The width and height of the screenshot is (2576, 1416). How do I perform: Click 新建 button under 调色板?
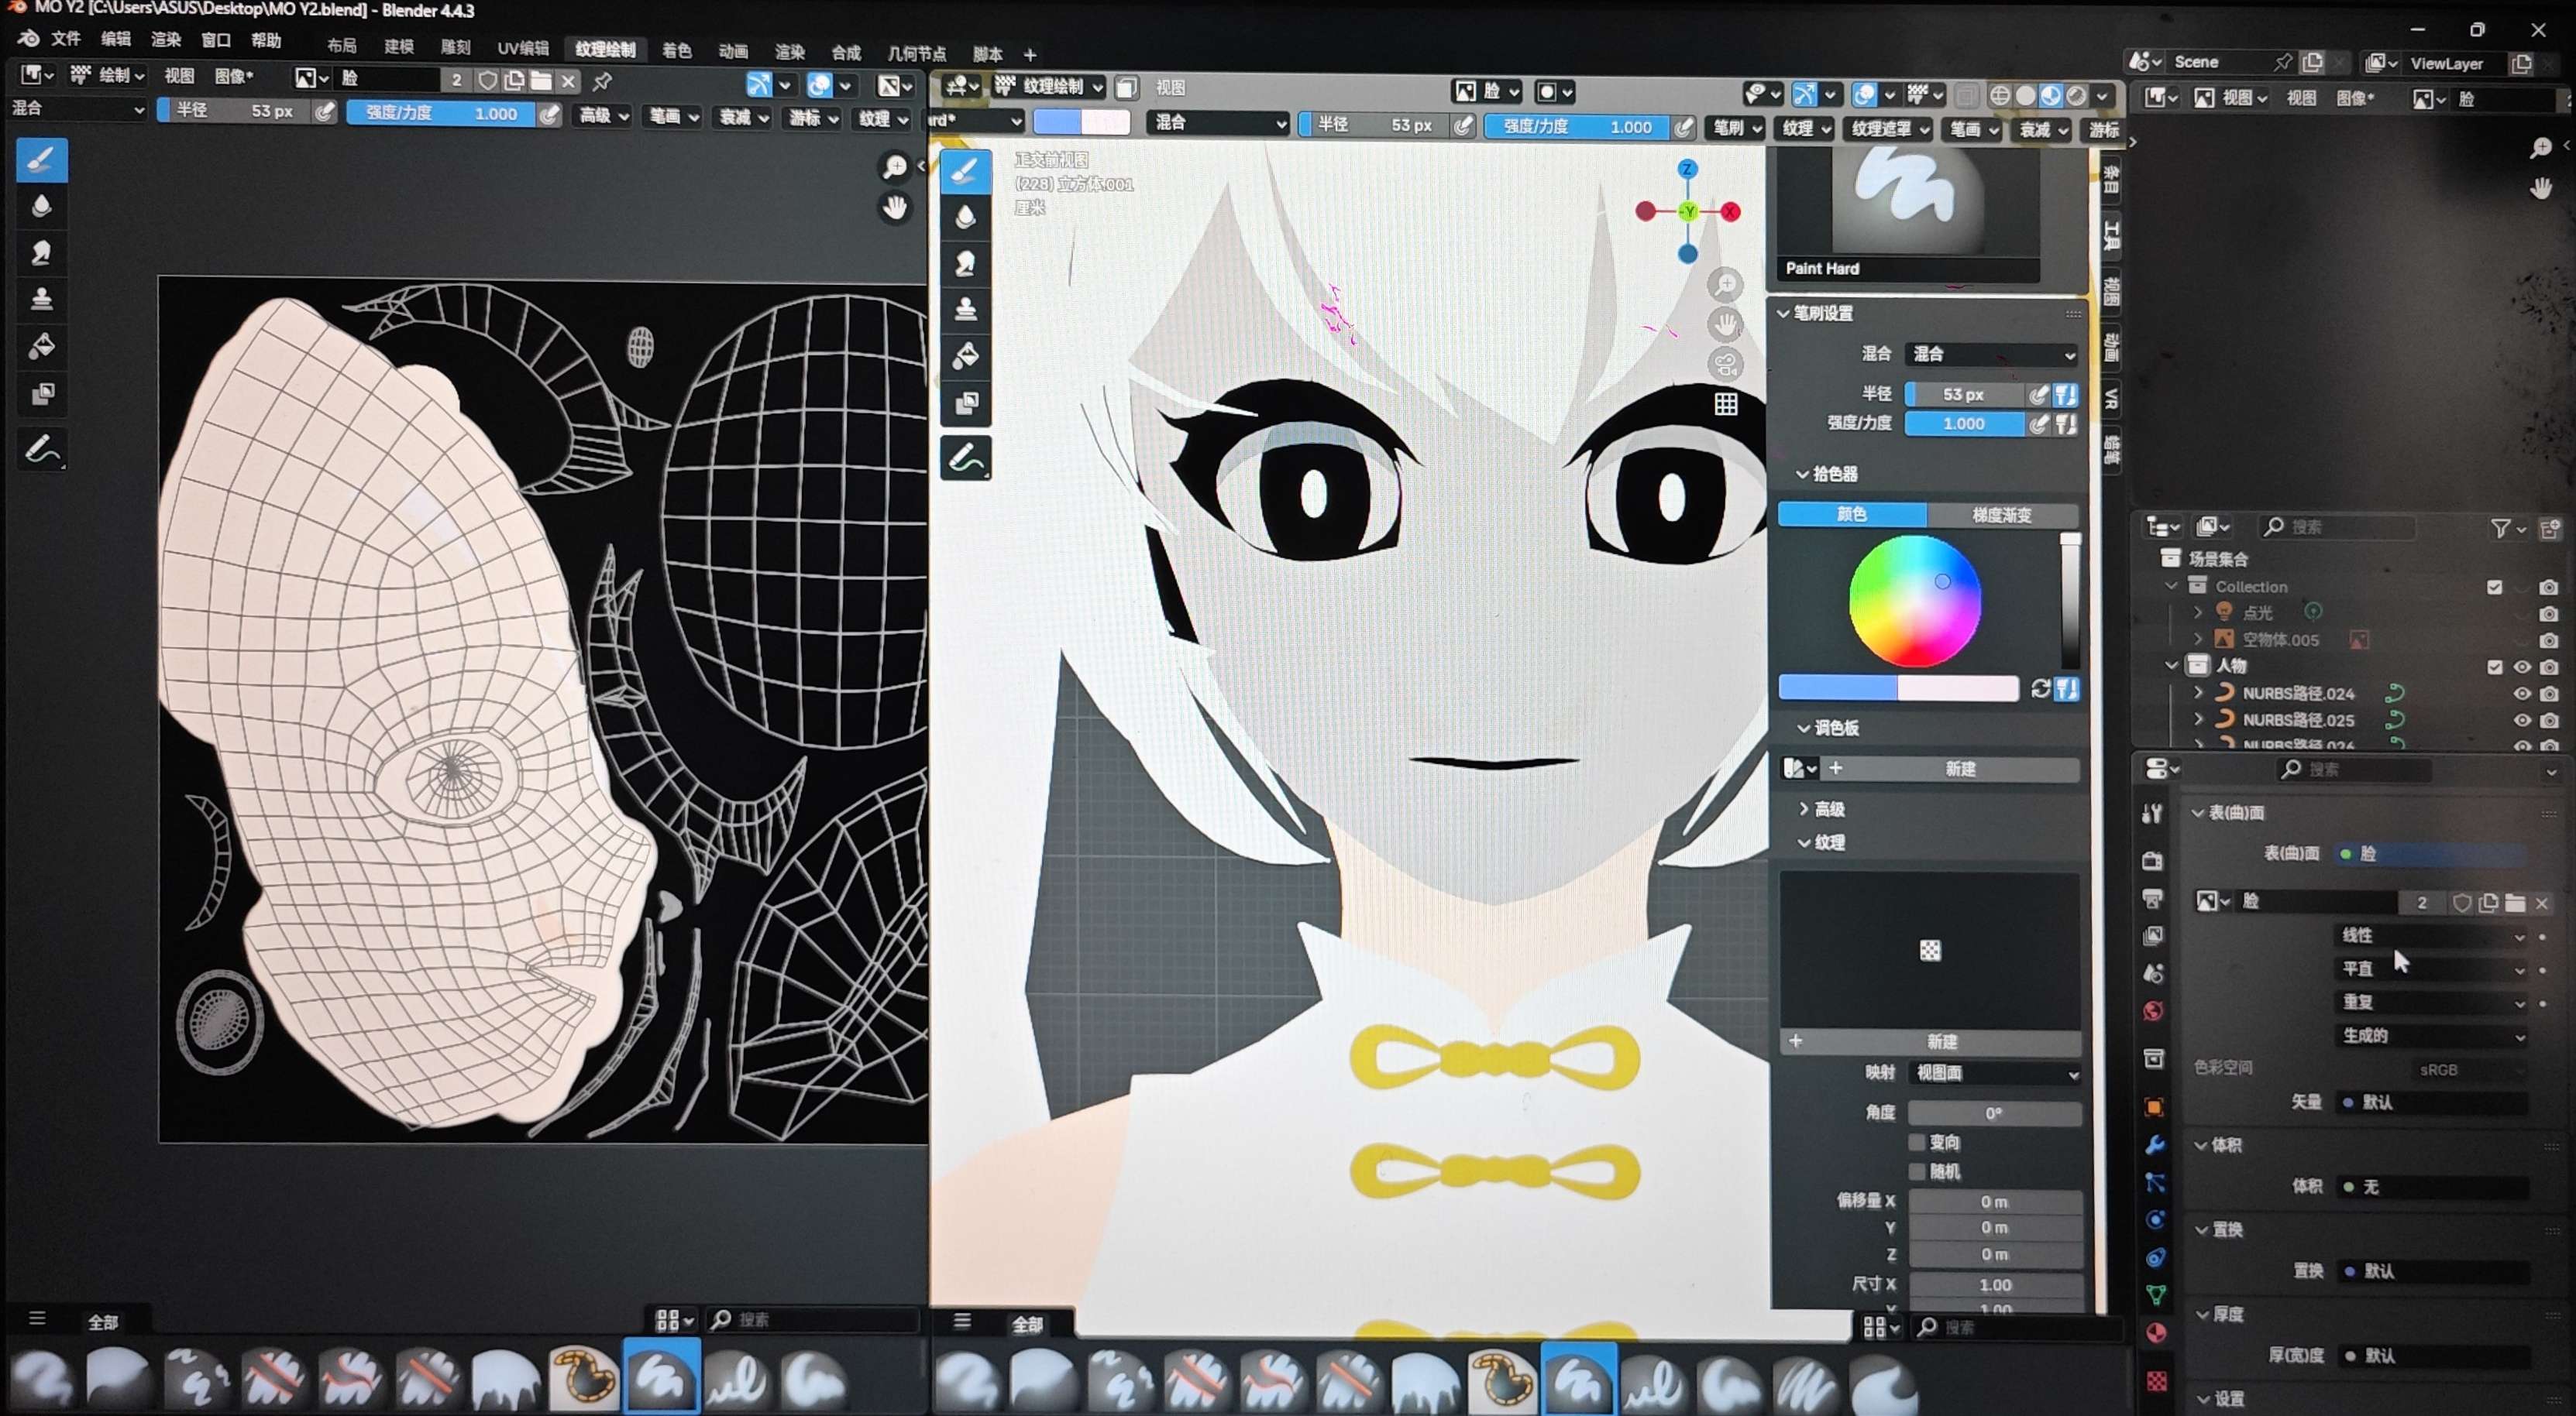click(x=1960, y=769)
